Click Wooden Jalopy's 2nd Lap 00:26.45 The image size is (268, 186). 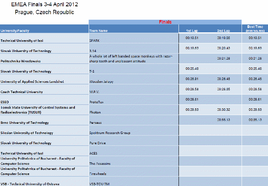pyautogui.click(x=223, y=79)
